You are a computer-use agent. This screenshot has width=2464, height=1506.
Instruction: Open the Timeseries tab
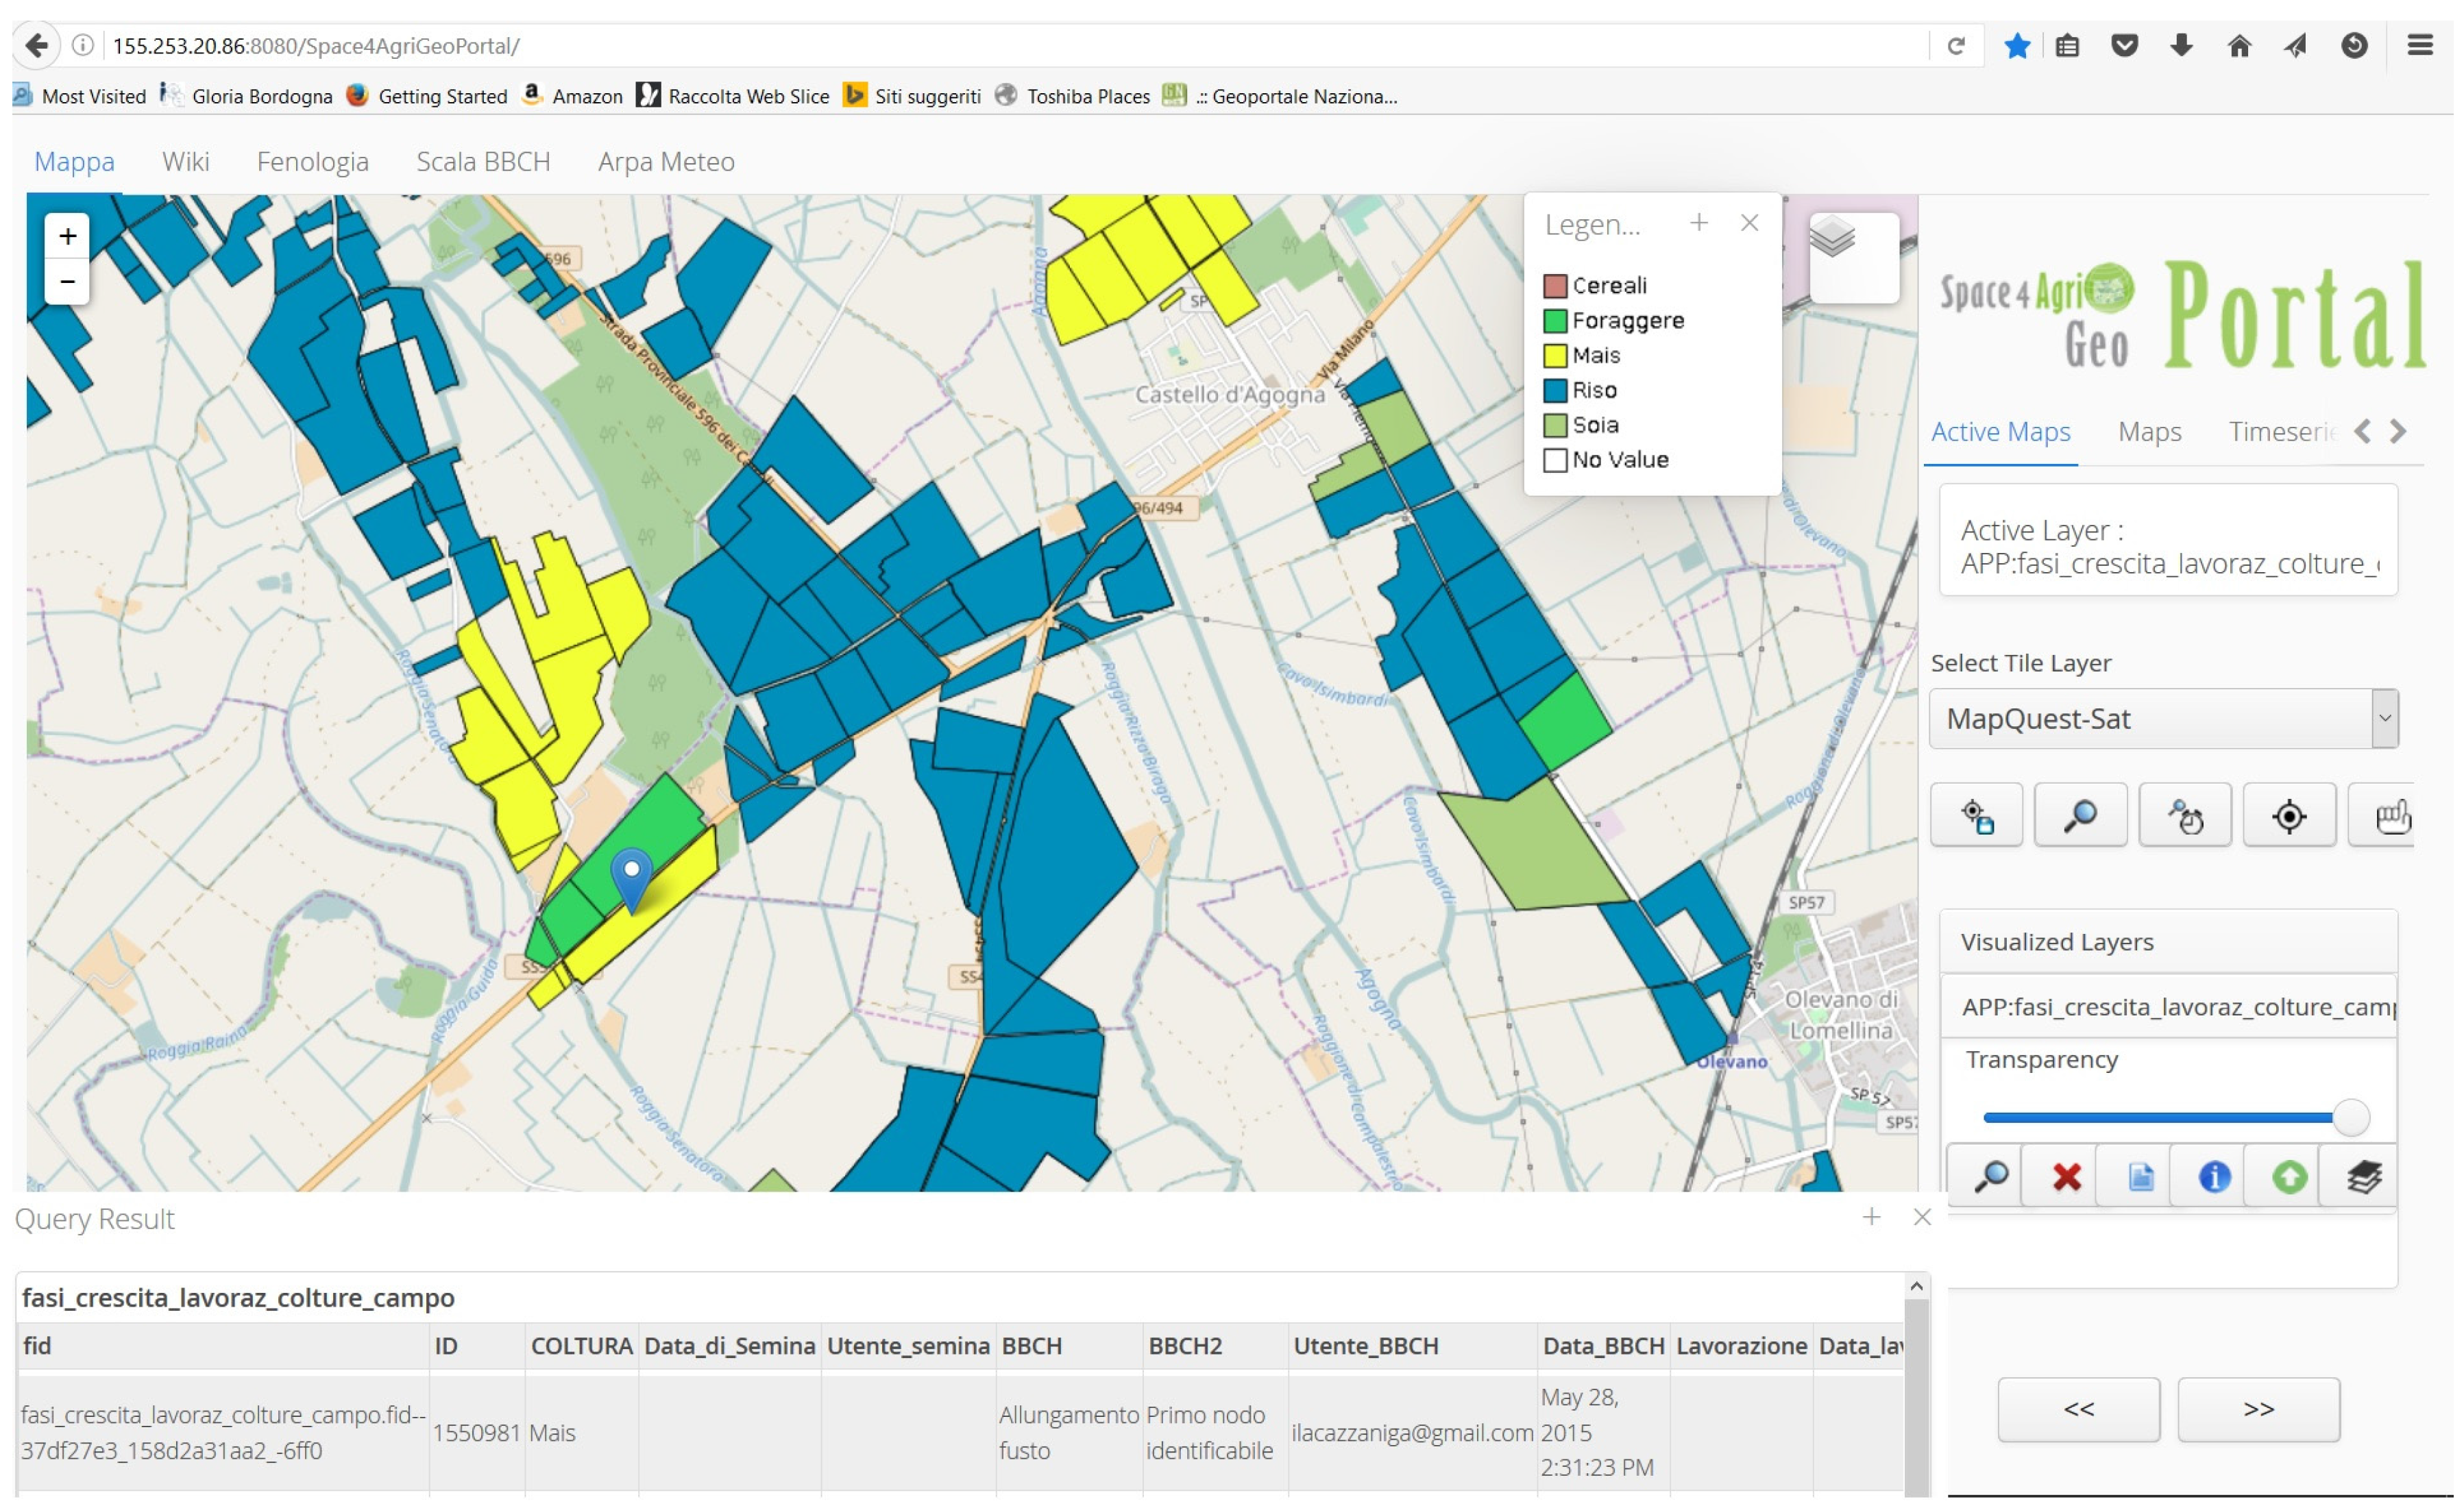(x=2282, y=432)
